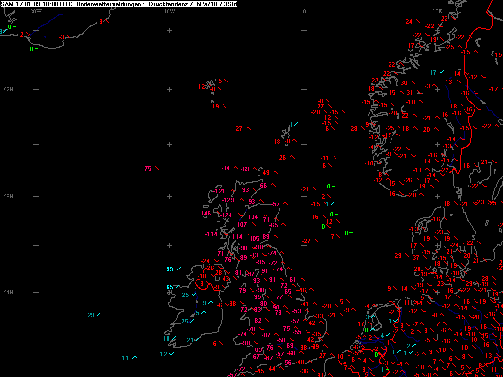Viewport: 503px width, 377px height.
Task: Click the 62N latitude label
Action: coord(8,89)
